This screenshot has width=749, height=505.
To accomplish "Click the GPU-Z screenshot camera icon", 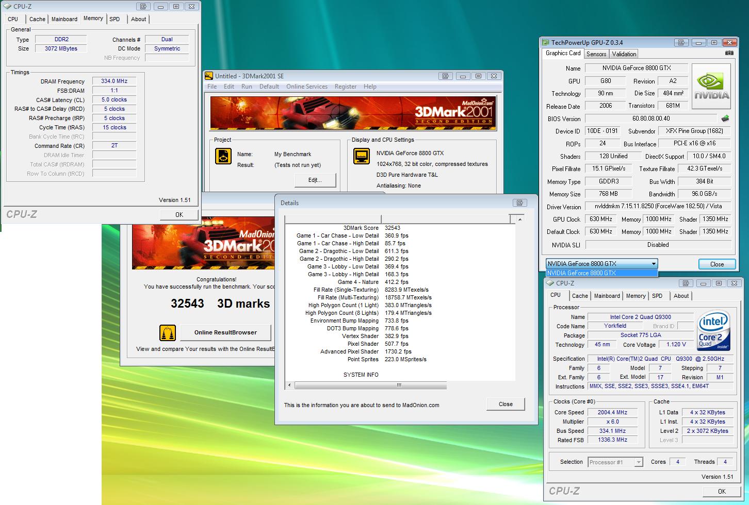I will coord(729,53).
